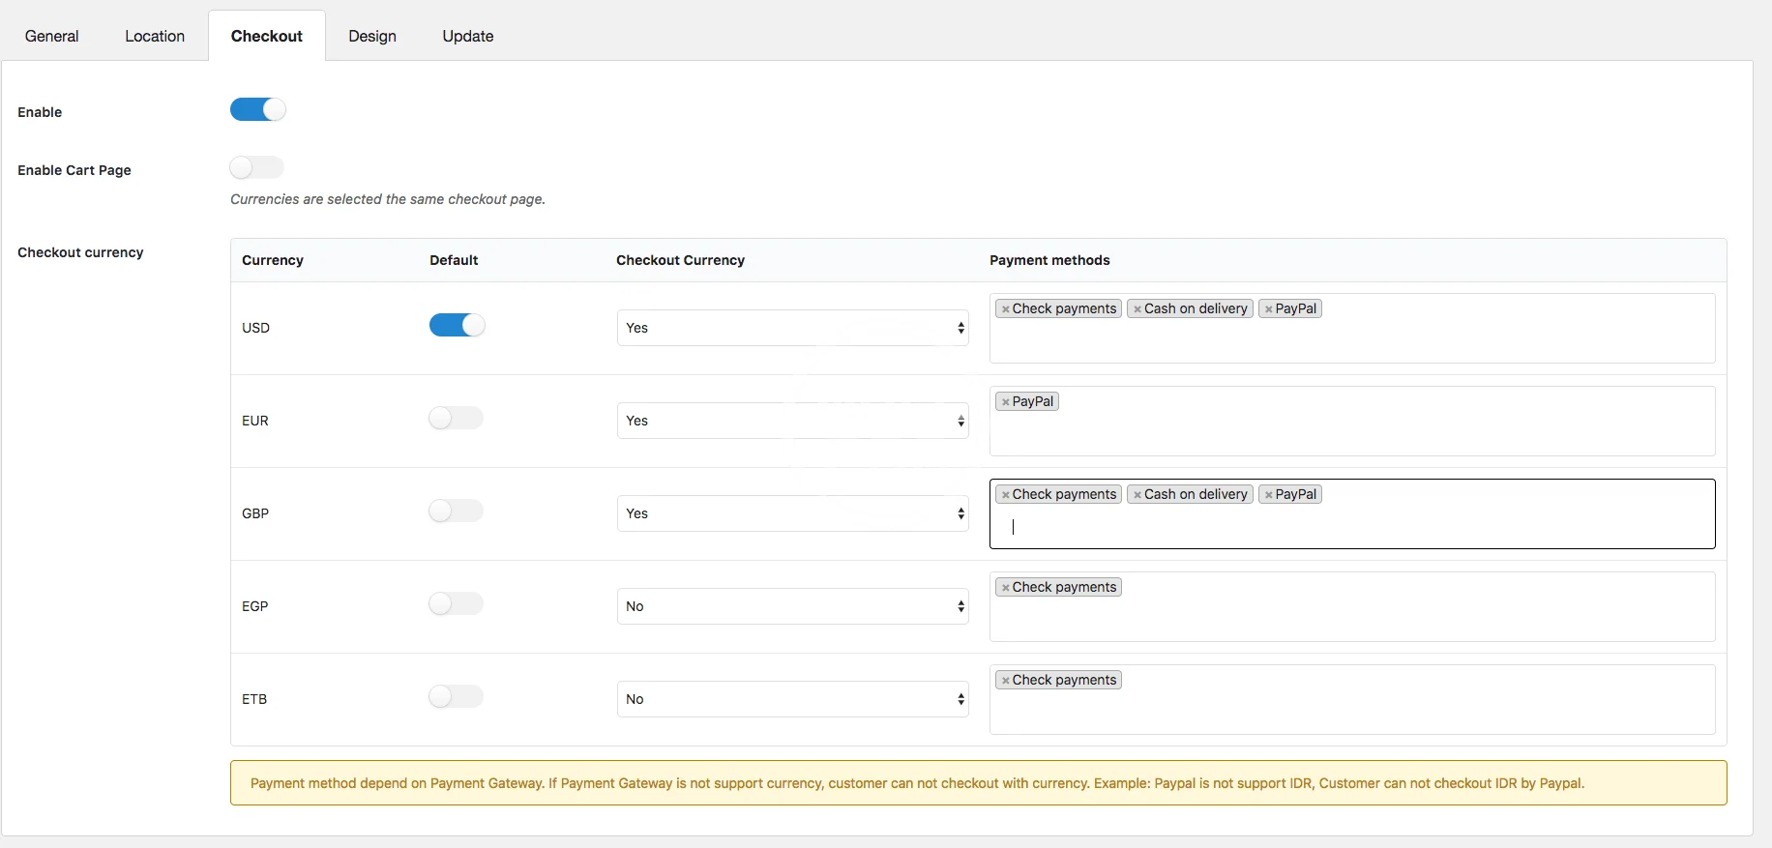This screenshot has width=1772, height=848.
Task: Remove PayPal tag from USD payment methods
Action: 1268,309
